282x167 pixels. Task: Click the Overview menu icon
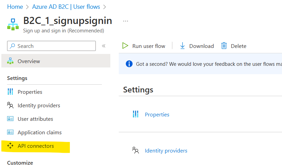tap(10, 61)
